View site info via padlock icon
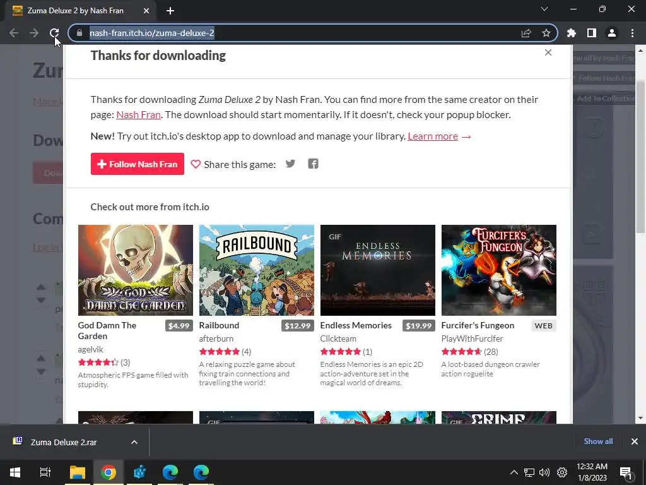The height and width of the screenshot is (485, 646). [79, 33]
